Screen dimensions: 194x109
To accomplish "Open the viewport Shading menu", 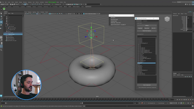I will coord(30,12).
